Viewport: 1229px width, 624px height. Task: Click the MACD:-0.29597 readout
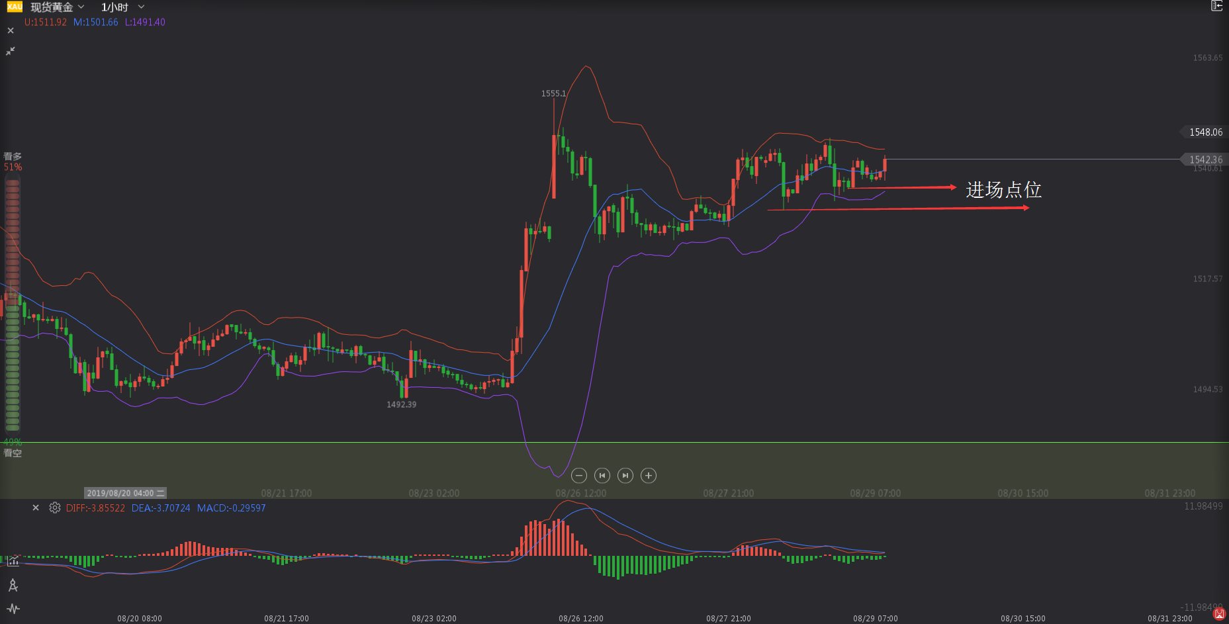coord(232,508)
